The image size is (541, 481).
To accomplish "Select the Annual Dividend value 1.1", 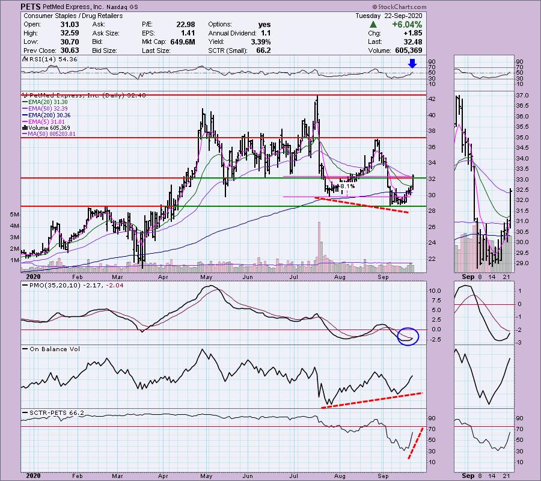I will pyautogui.click(x=266, y=33).
